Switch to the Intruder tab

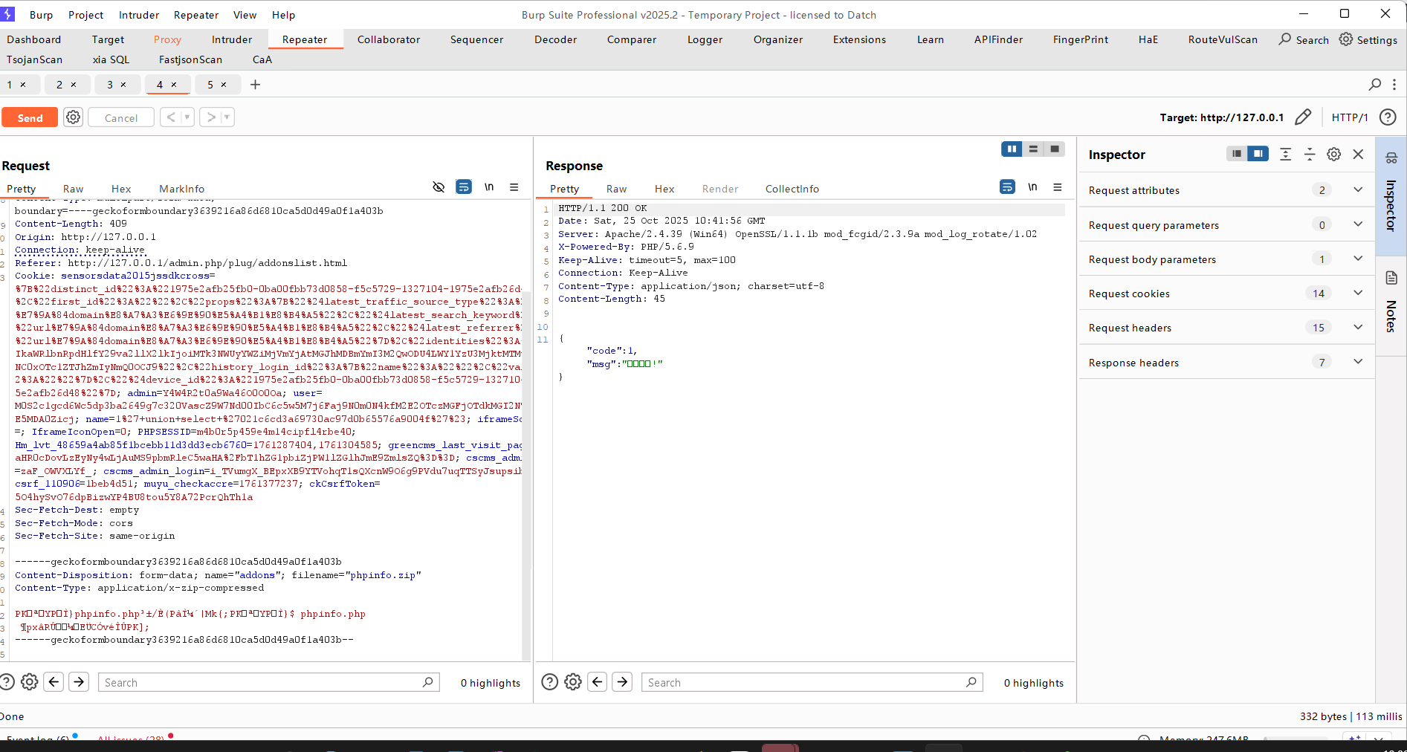[232, 39]
